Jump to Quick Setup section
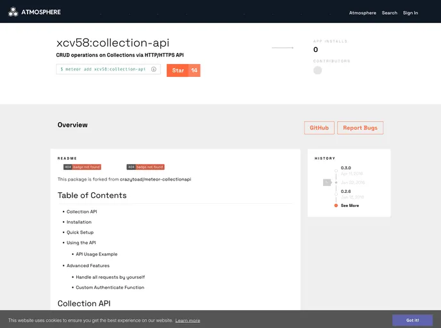441x328 pixels. tap(80, 233)
